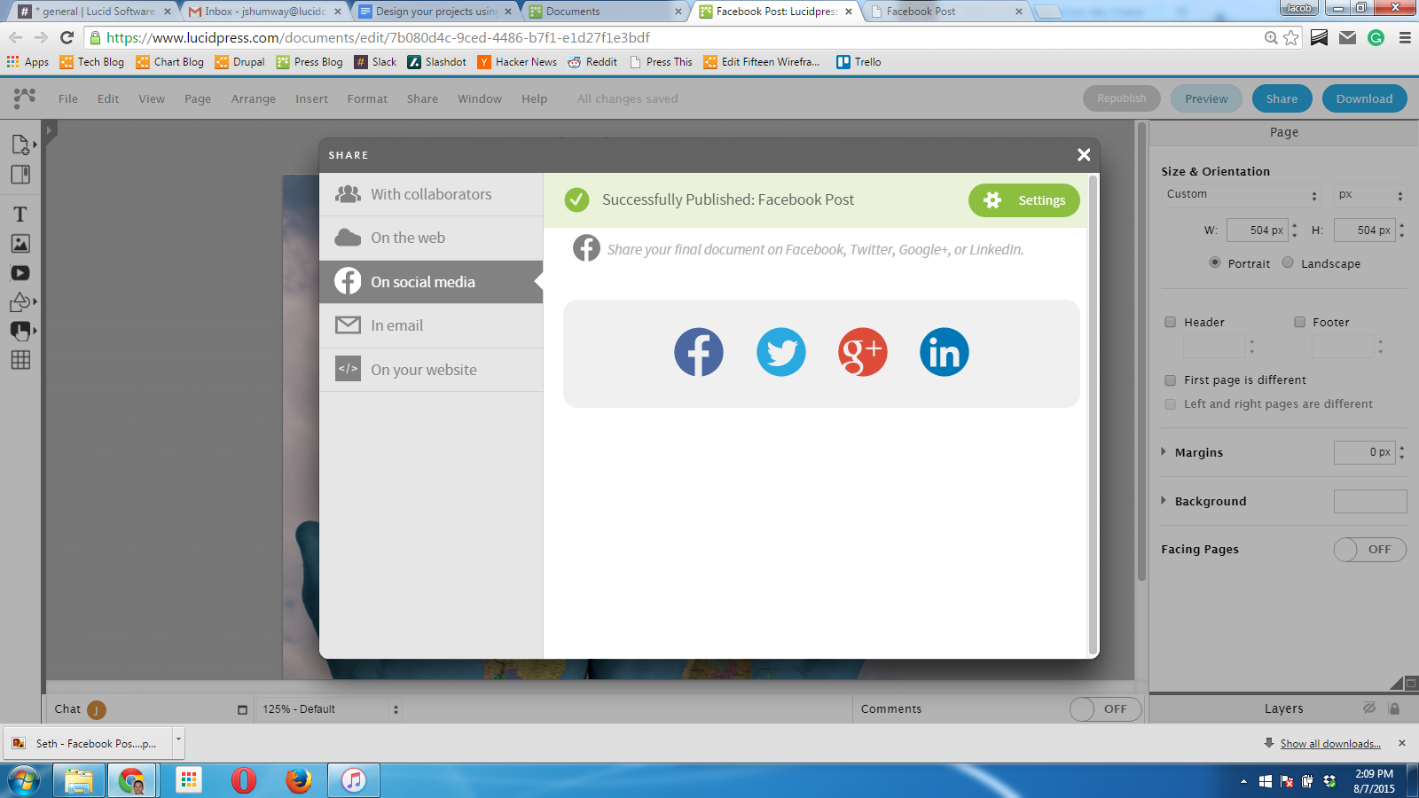The height and width of the screenshot is (798, 1419).
Task: Select the Video tool in left toolbar
Action: [20, 273]
